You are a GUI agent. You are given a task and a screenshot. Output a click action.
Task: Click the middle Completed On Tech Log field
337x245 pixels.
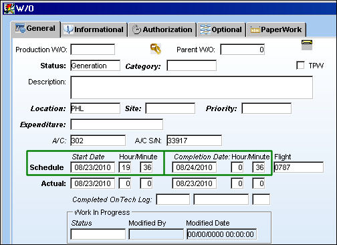pyautogui.click(x=221, y=199)
